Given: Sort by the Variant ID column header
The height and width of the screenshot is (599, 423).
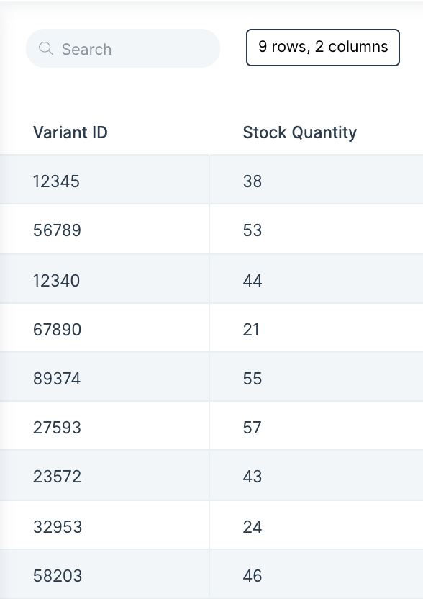Looking at the screenshot, I should pos(70,132).
